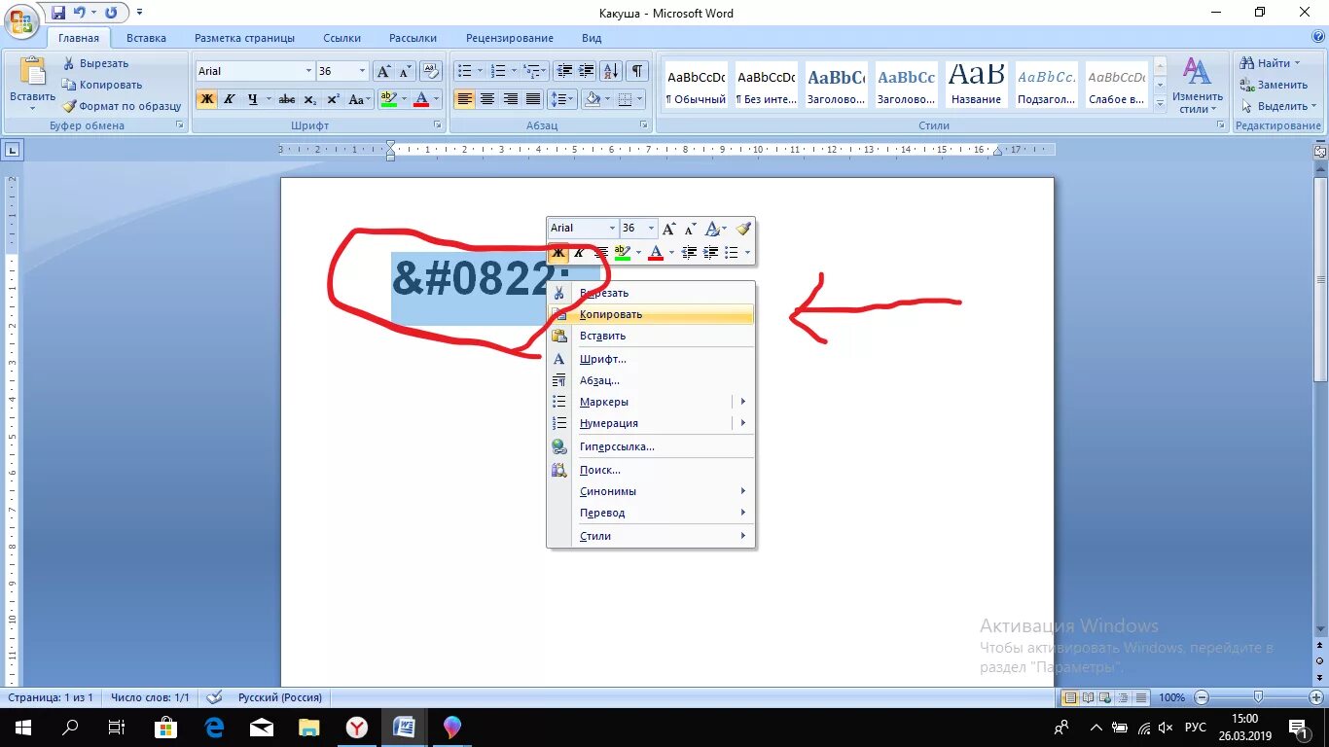This screenshot has height=747, width=1329.
Task: Toggle superscript x² formatting
Action: click(333, 99)
